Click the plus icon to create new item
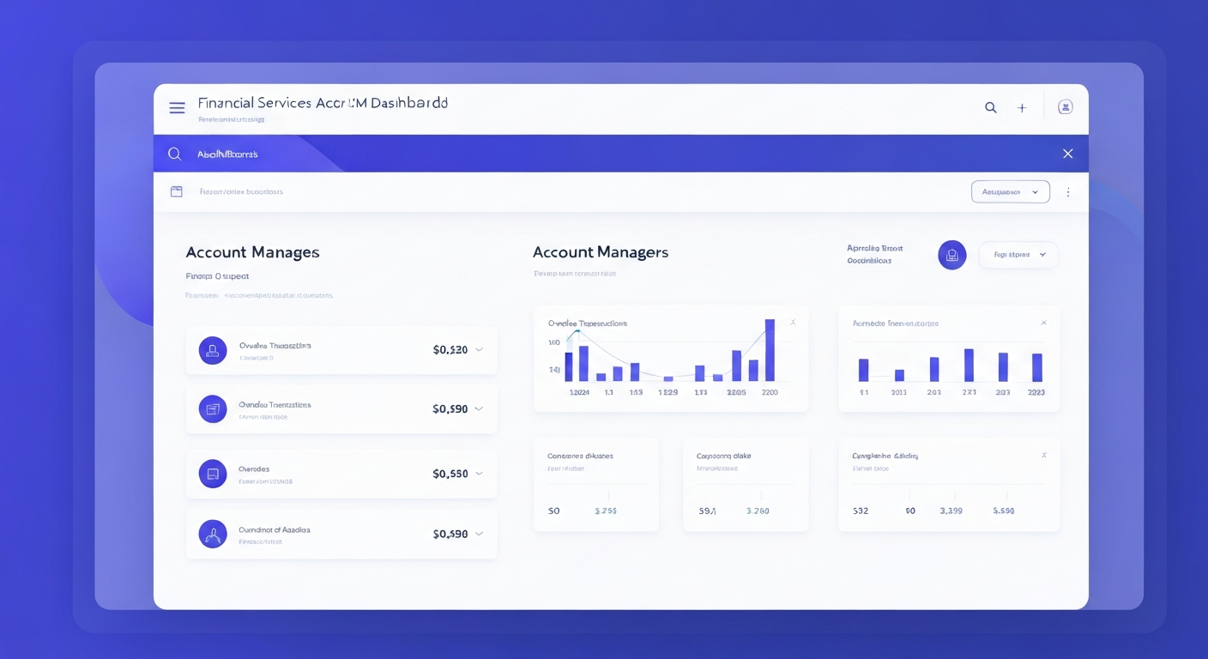 click(x=1022, y=107)
